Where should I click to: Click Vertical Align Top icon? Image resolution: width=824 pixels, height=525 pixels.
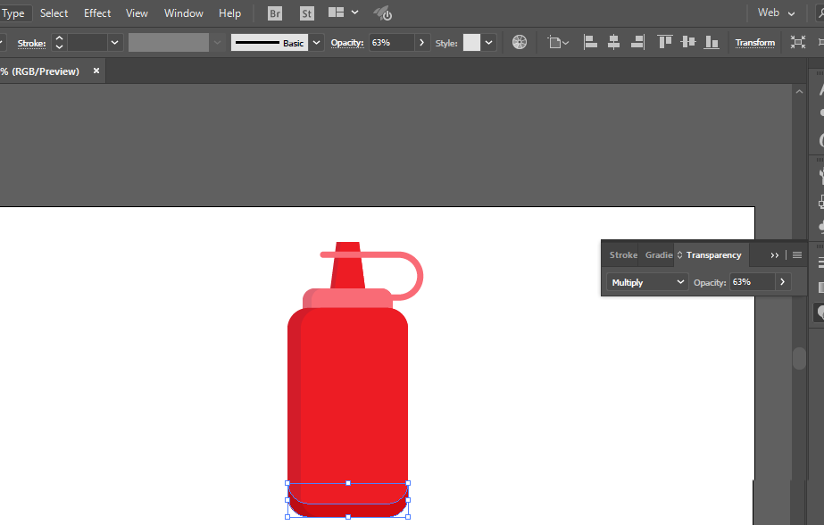click(x=664, y=42)
